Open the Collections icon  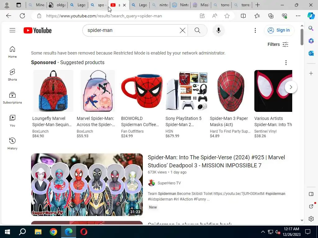271,16
